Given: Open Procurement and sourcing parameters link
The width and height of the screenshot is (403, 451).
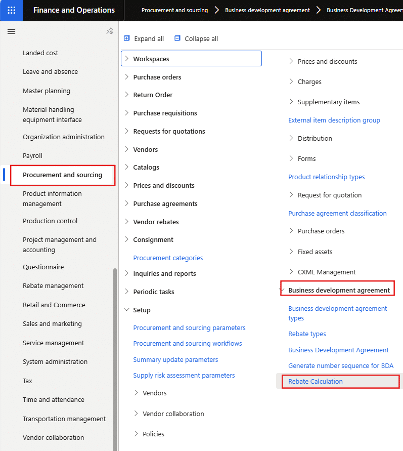Looking at the screenshot, I should pyautogui.click(x=189, y=328).
